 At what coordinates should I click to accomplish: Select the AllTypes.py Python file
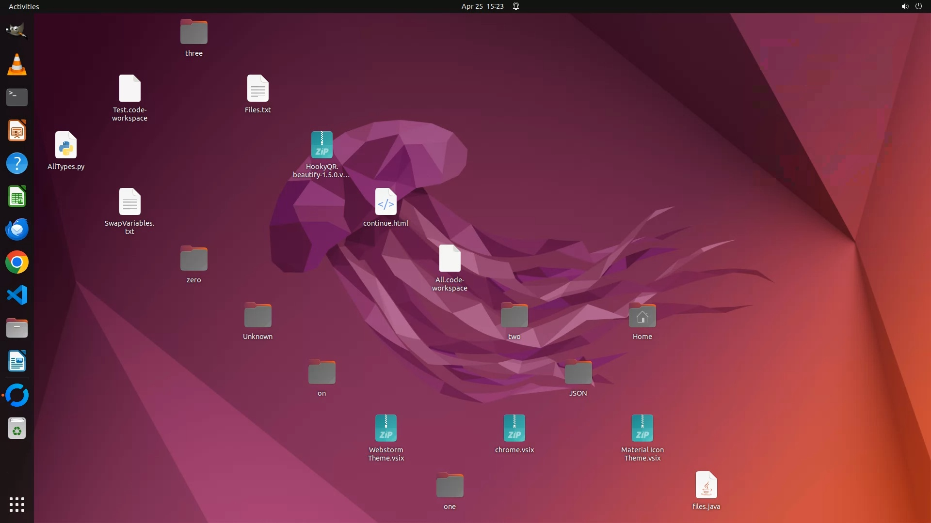pos(66,145)
